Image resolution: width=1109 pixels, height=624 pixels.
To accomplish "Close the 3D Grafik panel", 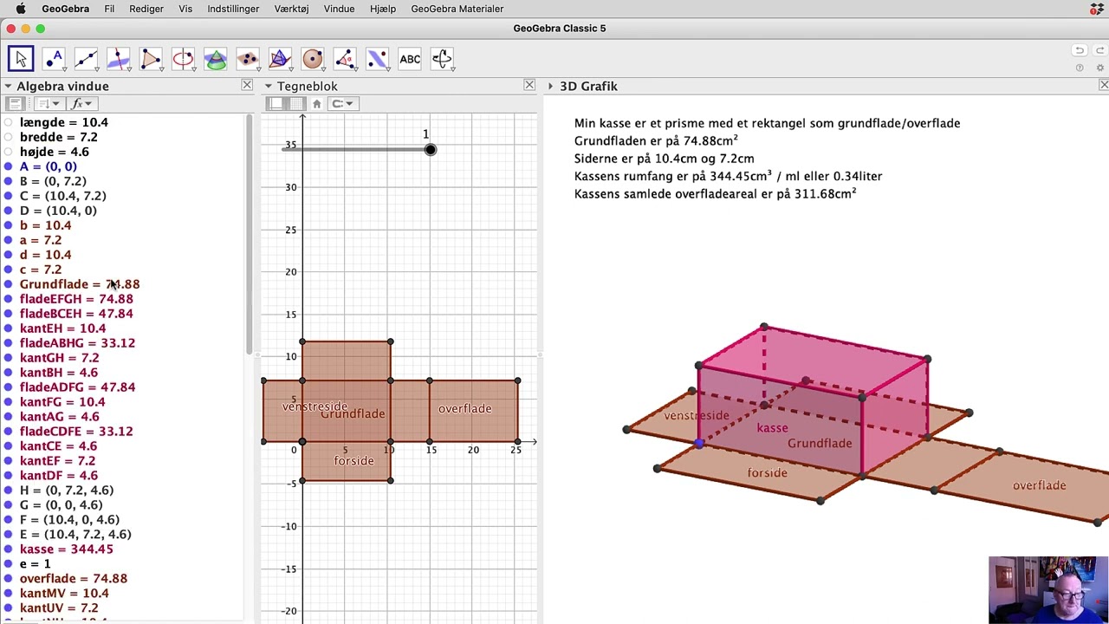I will click(1104, 85).
